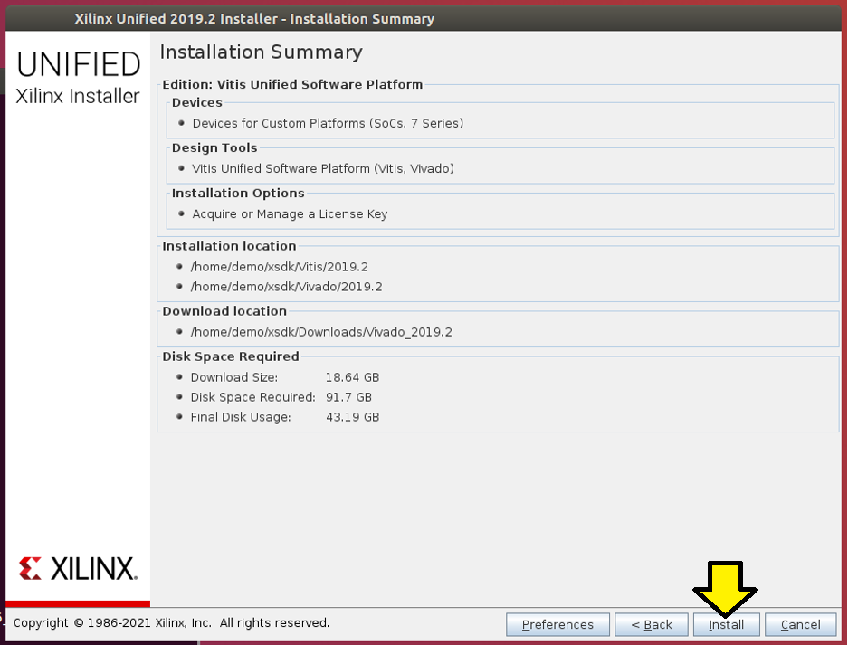Click the Disk Space Required value 91.7 GB
Screen dimensions: 848x645
348,397
